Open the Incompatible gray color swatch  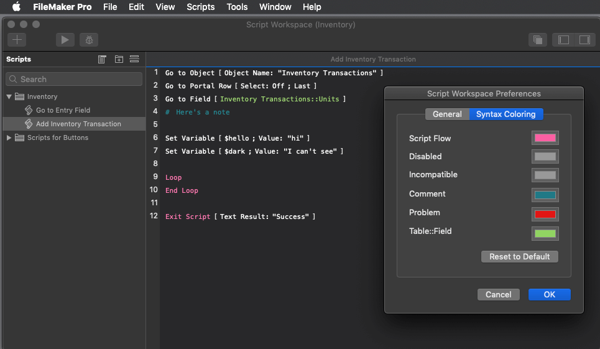[545, 175]
